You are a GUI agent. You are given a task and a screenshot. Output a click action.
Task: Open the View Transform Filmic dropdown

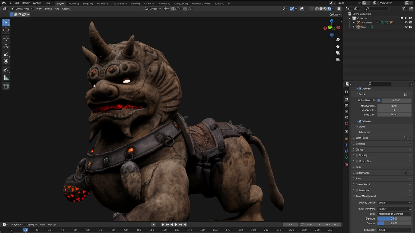point(395,209)
